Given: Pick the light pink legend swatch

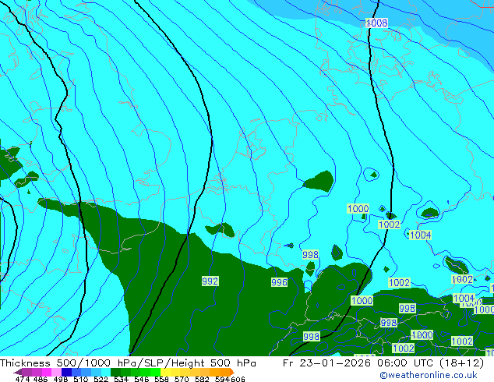Looking at the screenshot, I should (56, 372).
